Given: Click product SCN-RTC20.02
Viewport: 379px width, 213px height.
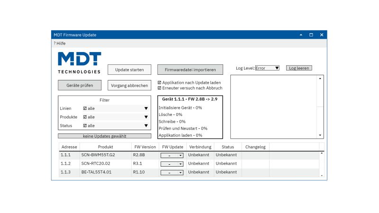Looking at the screenshot, I should coord(96,163).
